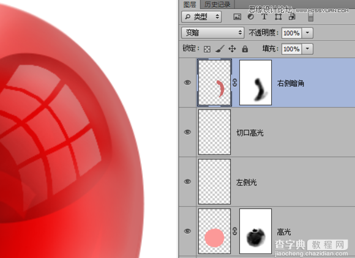Filter layers by shape icon

click(278, 17)
